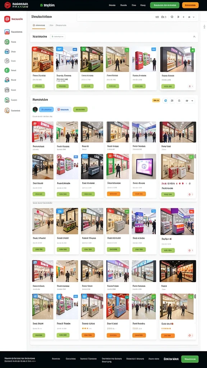Select the green smiley face sidebar icon

[x=7, y=42]
